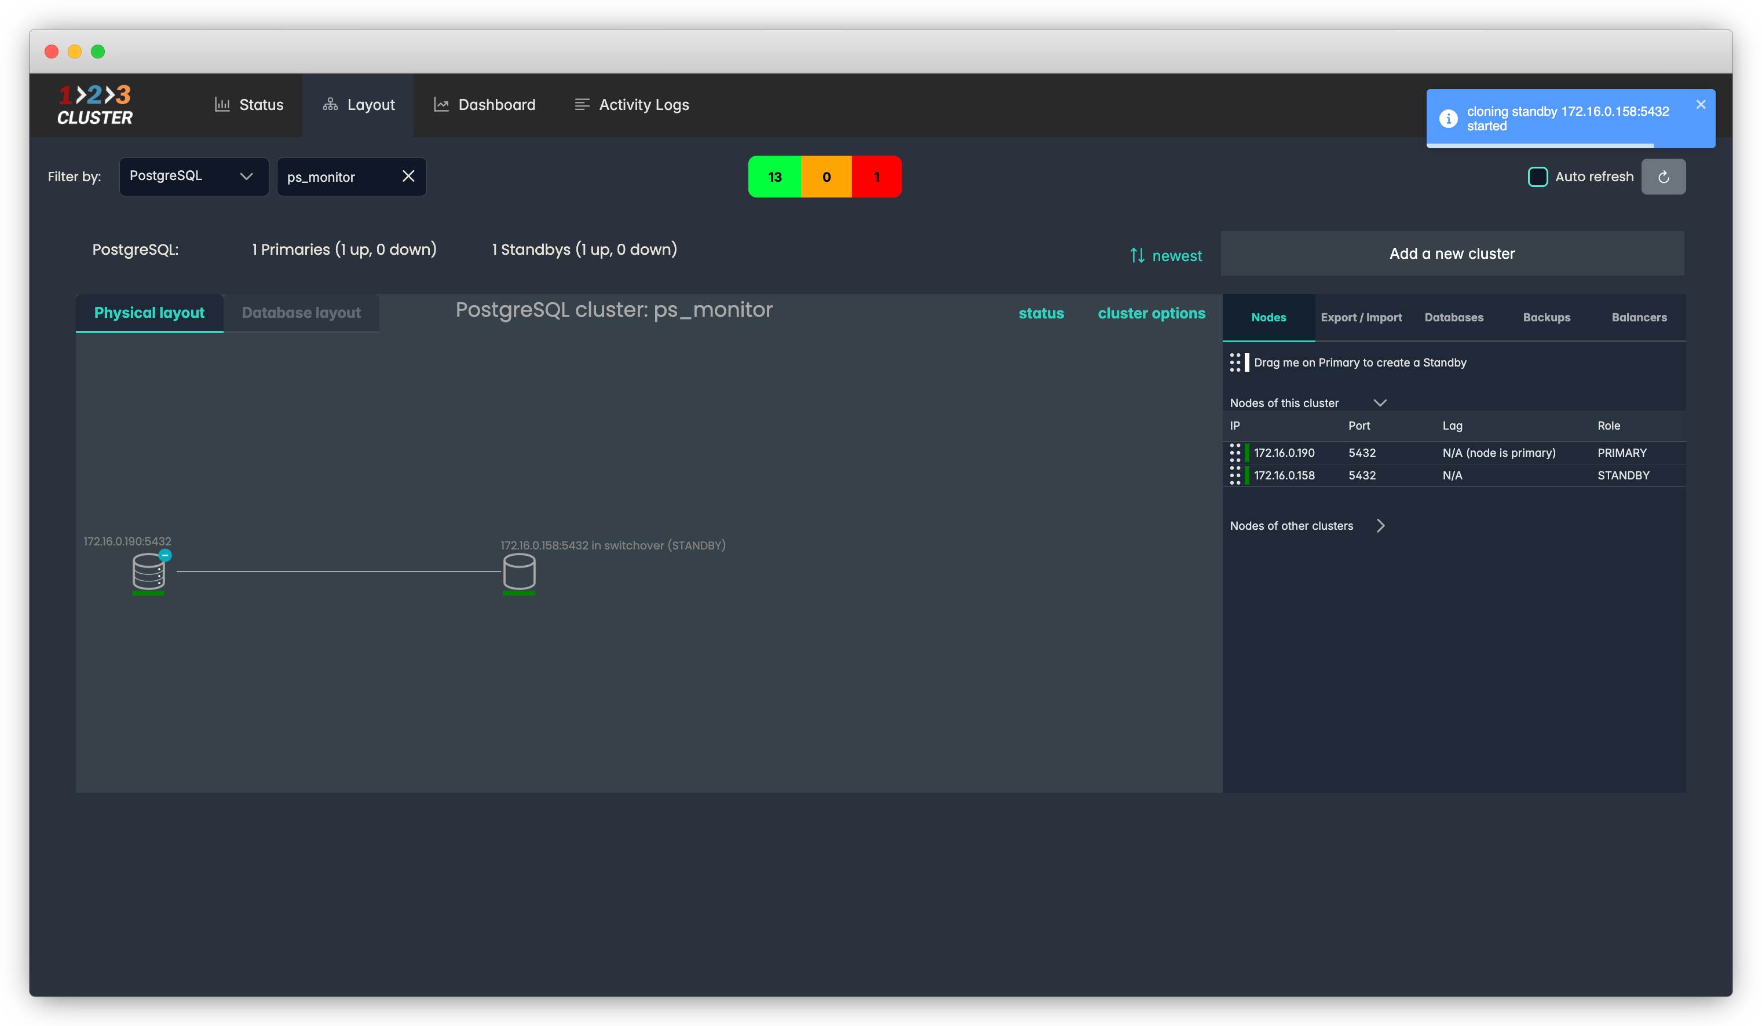The height and width of the screenshot is (1026, 1762).
Task: Click the refresh icon button
Action: click(1663, 177)
